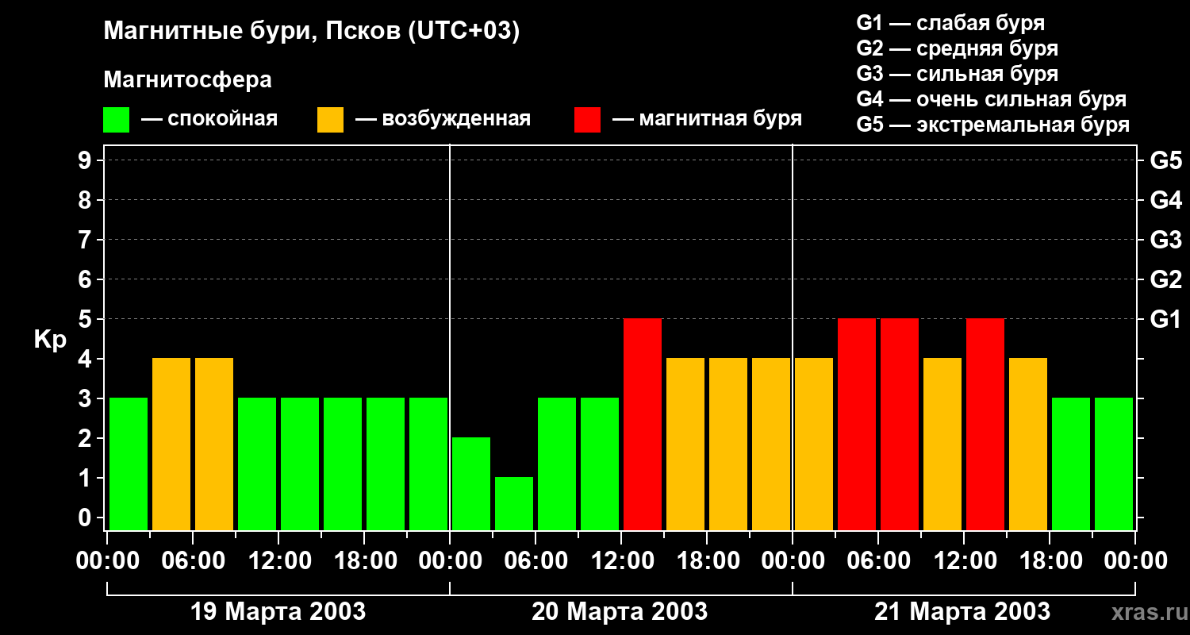Click the 'Магнитные бури, Псков (UTC+03)' title
1190x635 pixels.
tap(312, 33)
